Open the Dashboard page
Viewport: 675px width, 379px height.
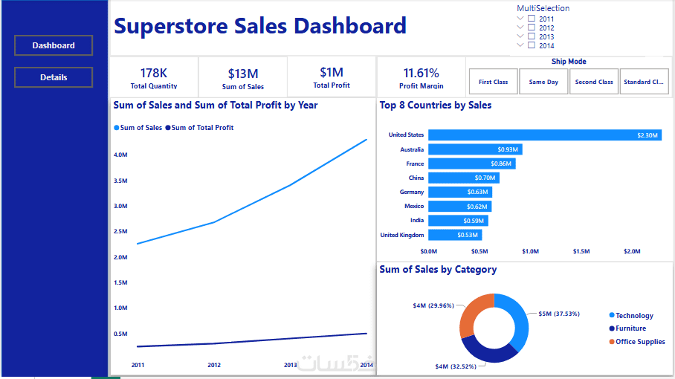(x=54, y=45)
